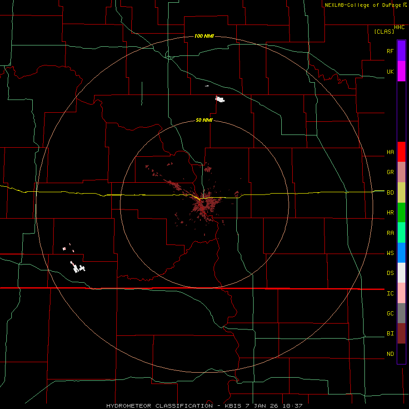Select the GC gray legend swatch
409x409 pixels.
click(x=401, y=313)
